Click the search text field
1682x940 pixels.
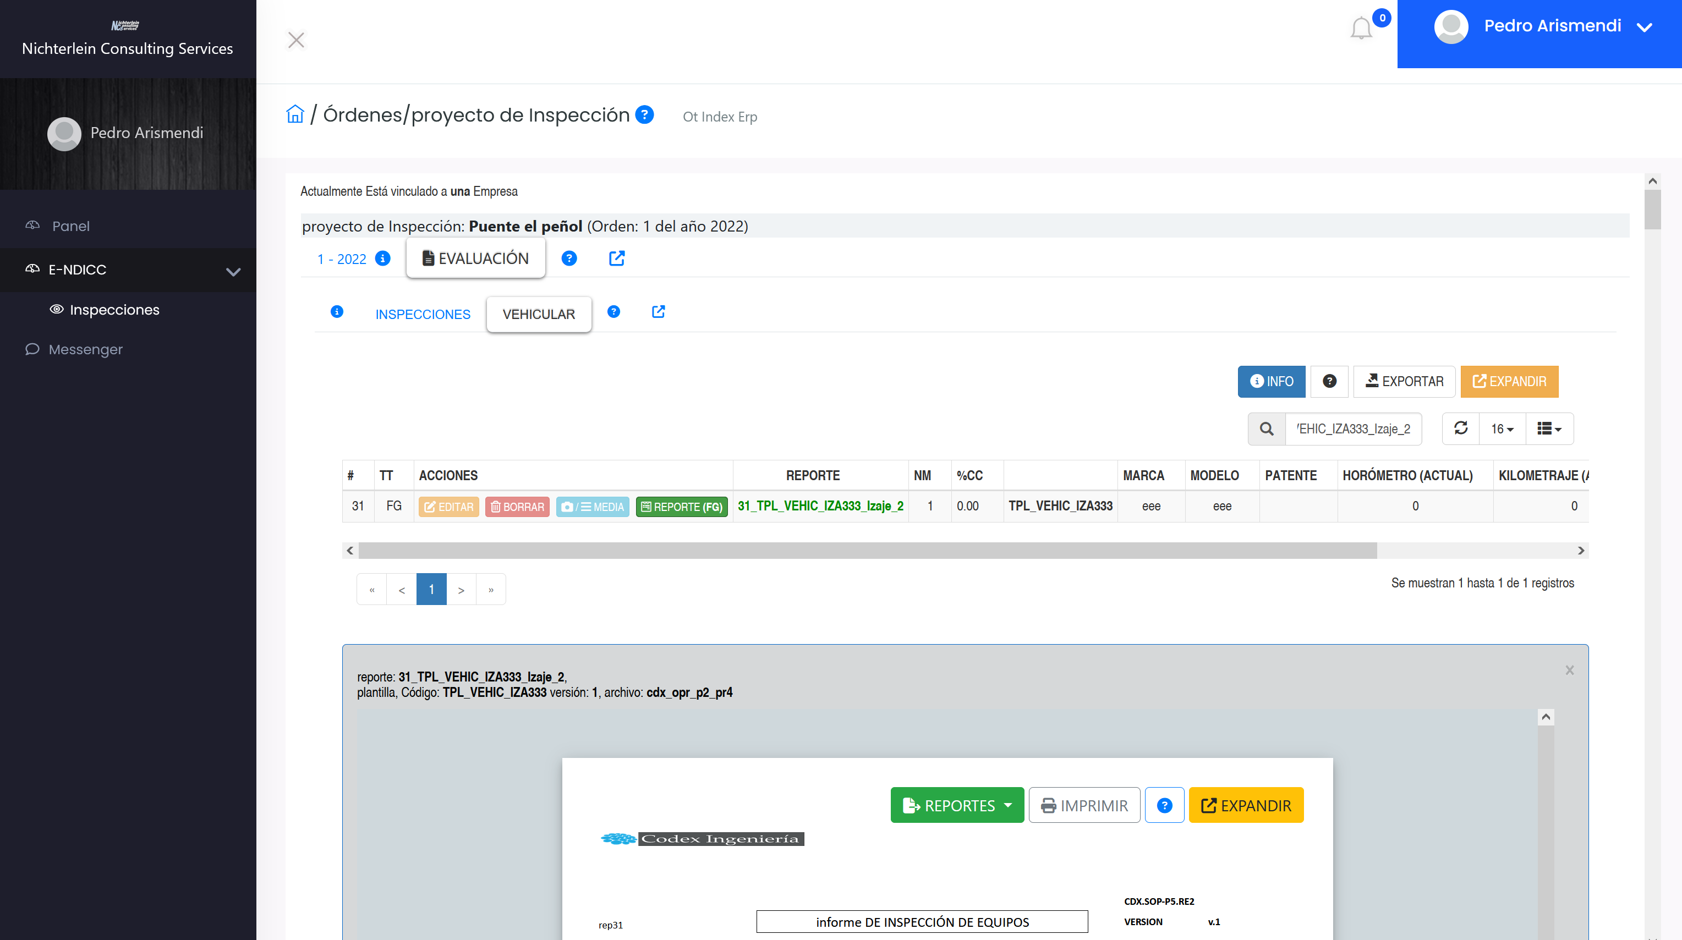pos(1353,429)
